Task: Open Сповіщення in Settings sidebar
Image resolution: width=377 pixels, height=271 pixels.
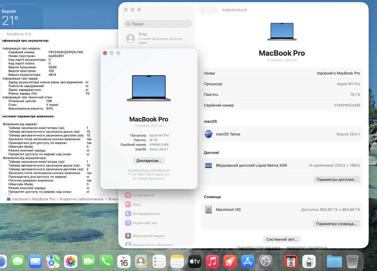Action: tap(140, 195)
